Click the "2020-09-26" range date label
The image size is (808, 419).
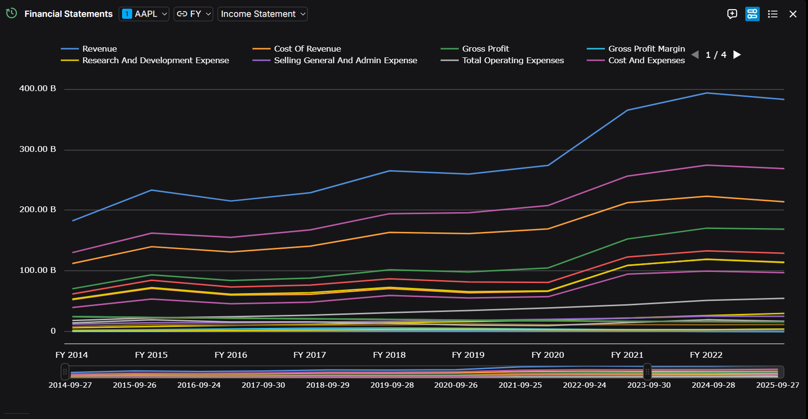(x=456, y=385)
